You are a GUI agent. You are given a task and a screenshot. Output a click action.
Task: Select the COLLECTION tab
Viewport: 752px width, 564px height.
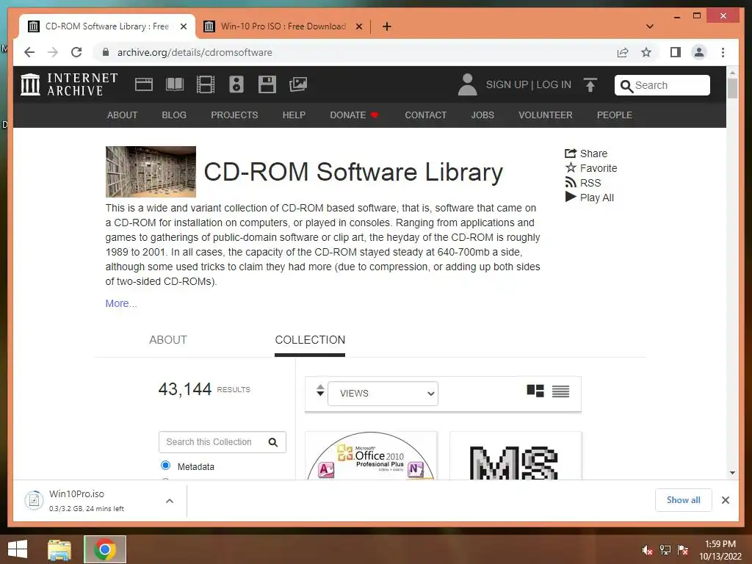click(310, 339)
